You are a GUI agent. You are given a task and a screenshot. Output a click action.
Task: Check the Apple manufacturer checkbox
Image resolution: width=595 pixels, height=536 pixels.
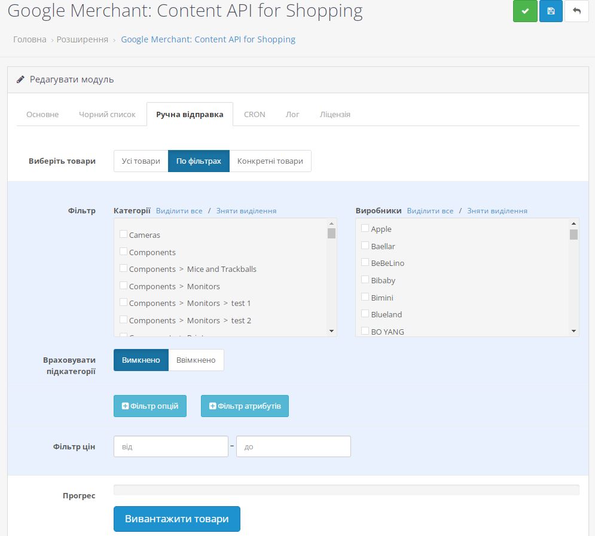click(x=364, y=228)
